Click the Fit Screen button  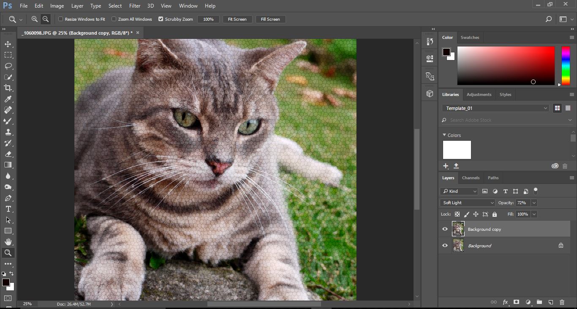(237, 19)
